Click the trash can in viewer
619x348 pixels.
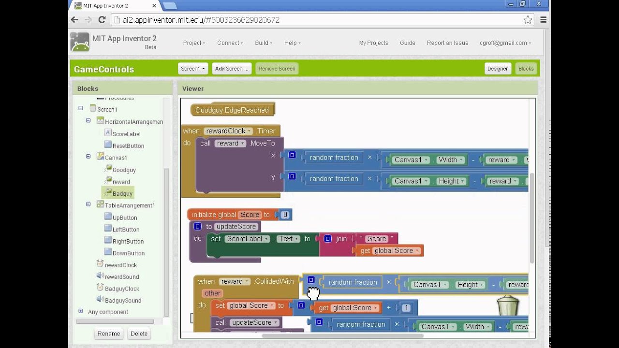point(507,305)
